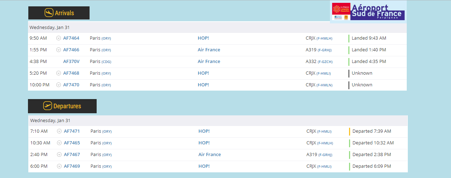Viewport: 451px width, 178px height.
Task: Expand arrival flight AF7470 details chevron
Action: click(x=59, y=85)
